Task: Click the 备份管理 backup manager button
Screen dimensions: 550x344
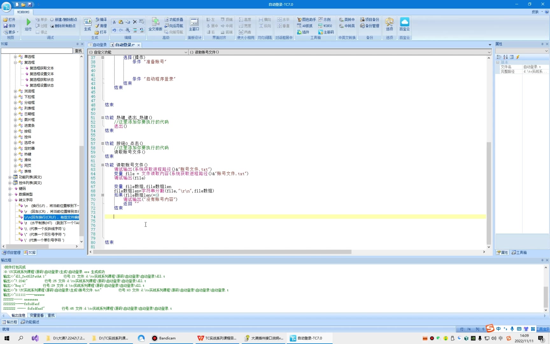Action: coord(370,26)
